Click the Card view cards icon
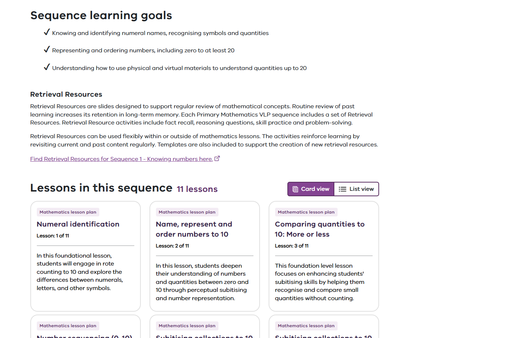The image size is (508, 338). point(295,189)
